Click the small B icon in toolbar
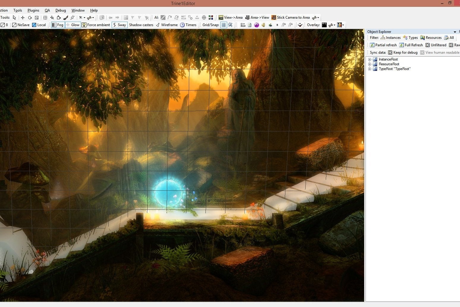The width and height of the screenshot is (460, 307). coord(277,25)
